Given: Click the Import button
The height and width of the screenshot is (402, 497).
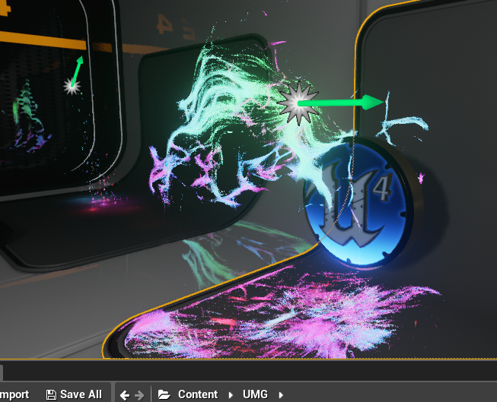Looking at the screenshot, I should click(x=14, y=394).
